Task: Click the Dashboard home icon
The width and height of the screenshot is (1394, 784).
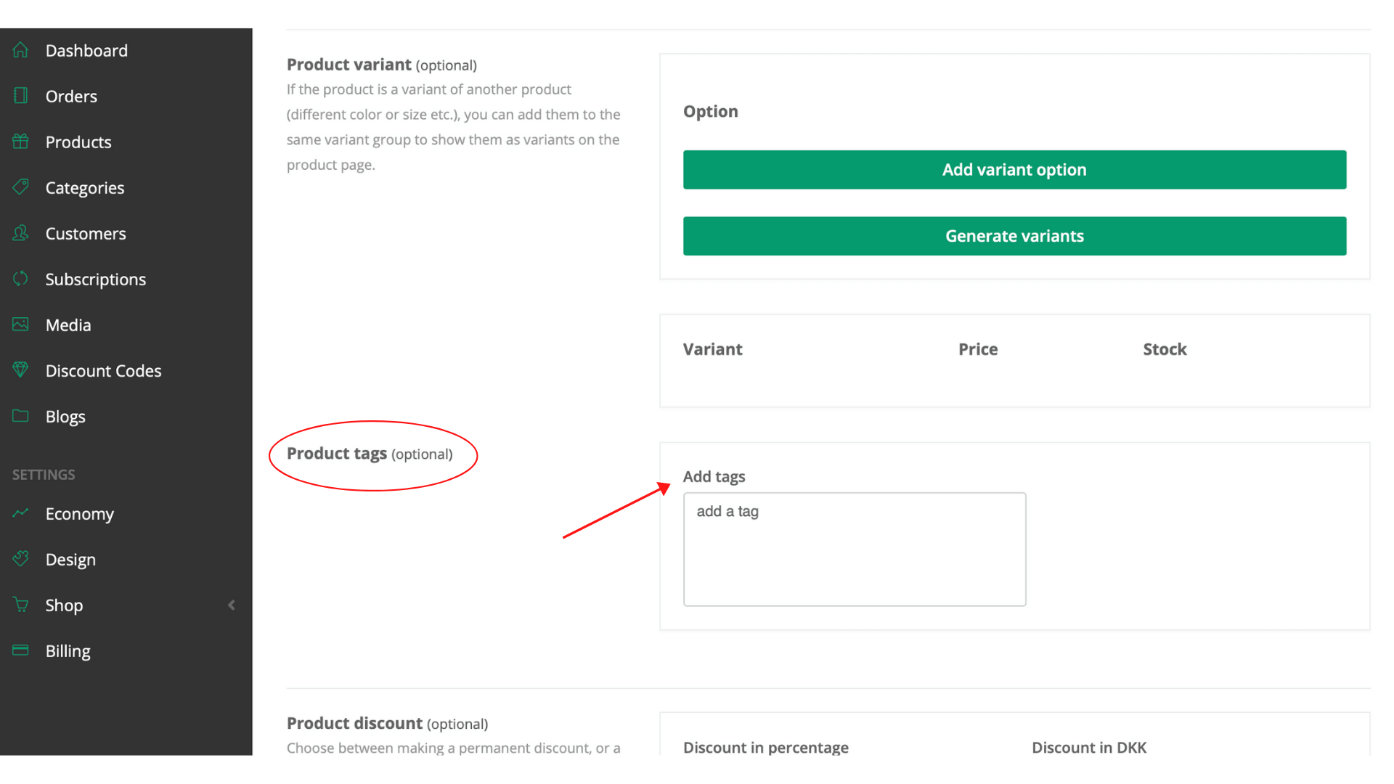Action: point(20,50)
